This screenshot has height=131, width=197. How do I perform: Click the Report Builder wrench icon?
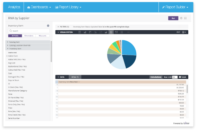click(163, 7)
